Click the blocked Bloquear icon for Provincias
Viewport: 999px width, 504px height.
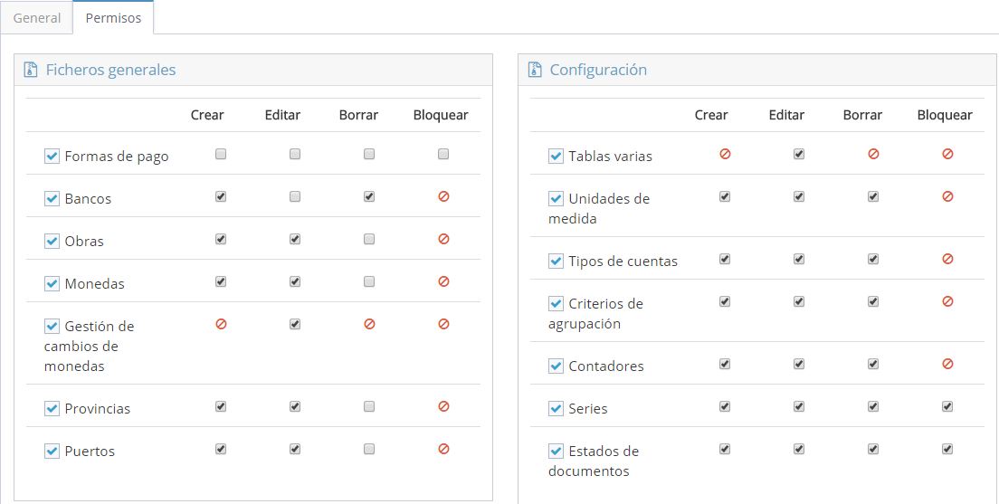(x=443, y=406)
